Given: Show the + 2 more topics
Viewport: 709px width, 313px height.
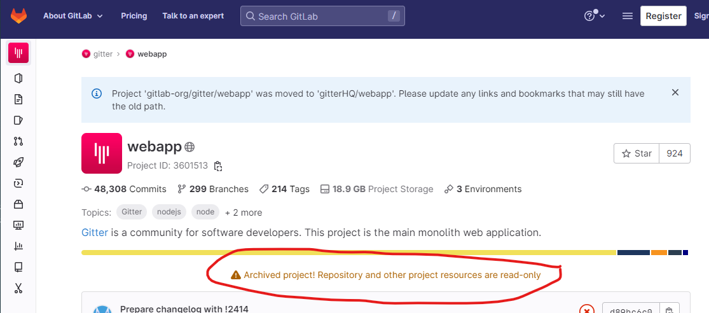Looking at the screenshot, I should [244, 212].
